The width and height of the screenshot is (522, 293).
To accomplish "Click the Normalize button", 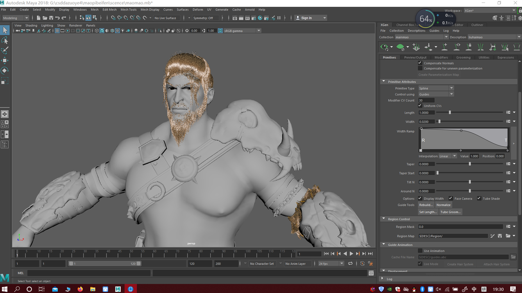I will click(x=443, y=205).
